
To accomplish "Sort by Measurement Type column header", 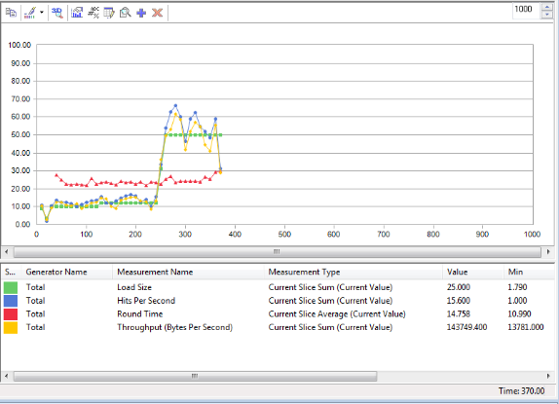I will click(353, 273).
